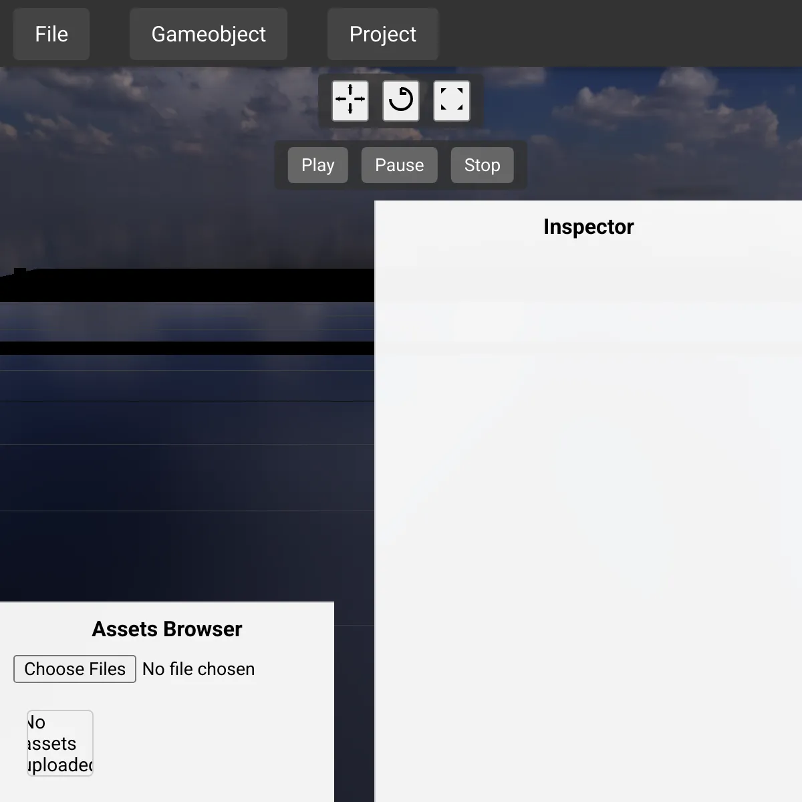Click the Choose Files upload button
The width and height of the screenshot is (802, 802).
coord(75,669)
